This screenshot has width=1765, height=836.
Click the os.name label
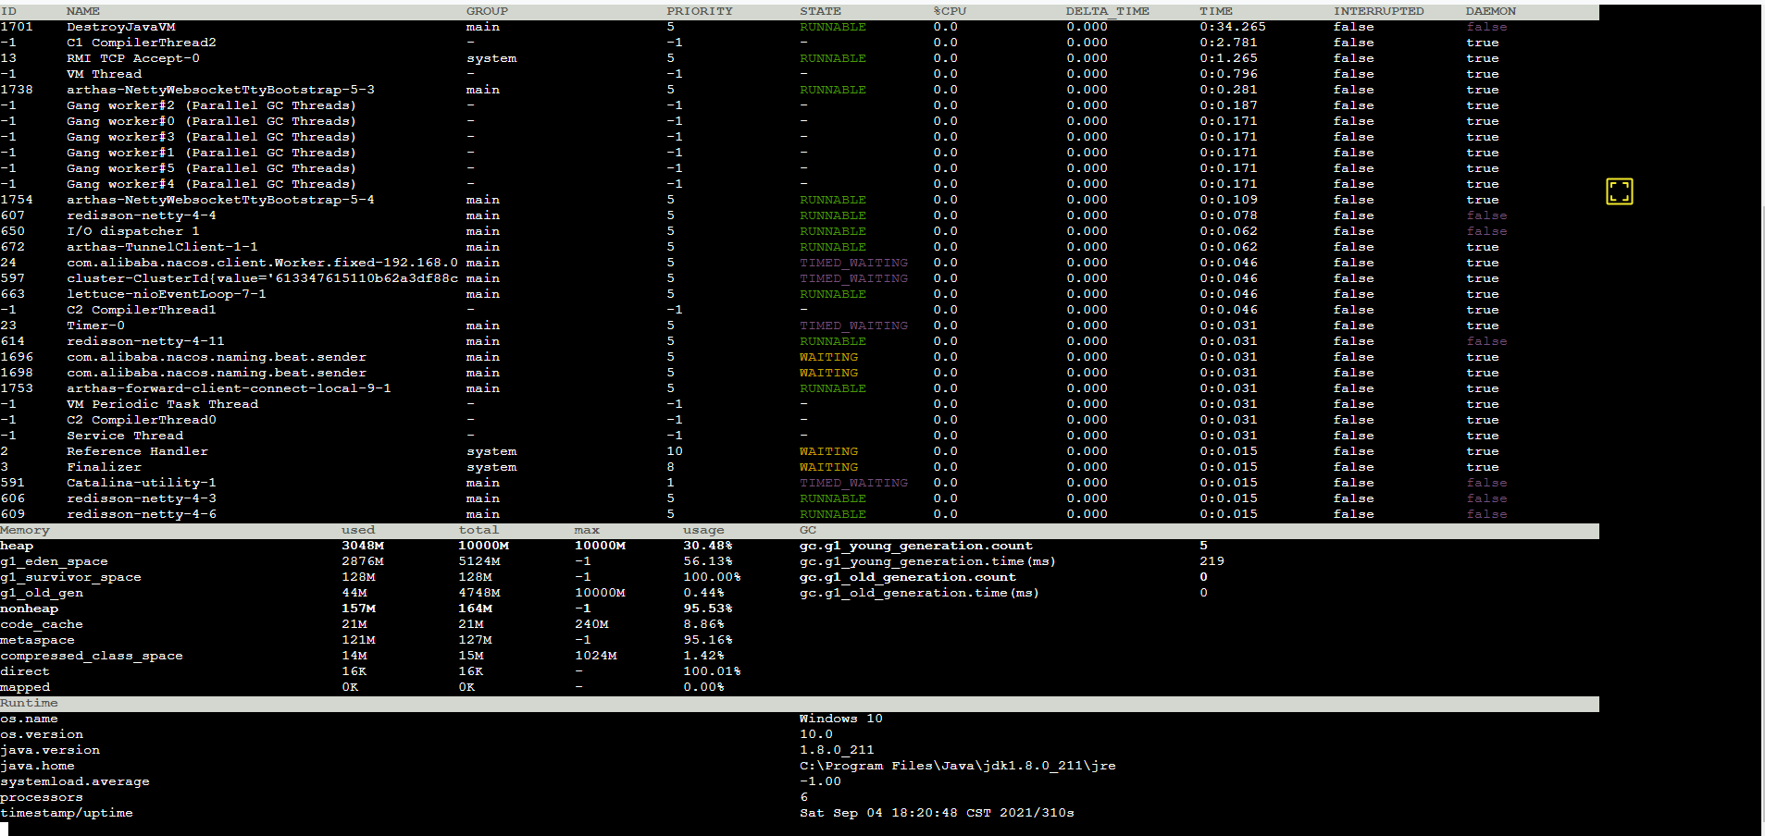coord(29,719)
